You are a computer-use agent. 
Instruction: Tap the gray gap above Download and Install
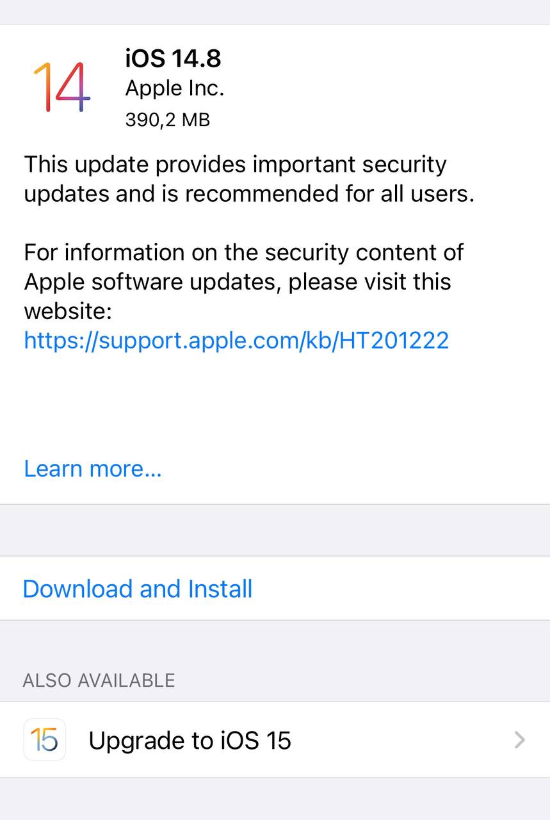coord(275,530)
